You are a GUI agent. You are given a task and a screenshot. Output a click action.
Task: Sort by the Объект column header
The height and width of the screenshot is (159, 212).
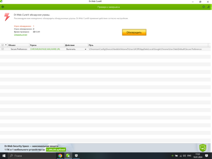pos(18,45)
